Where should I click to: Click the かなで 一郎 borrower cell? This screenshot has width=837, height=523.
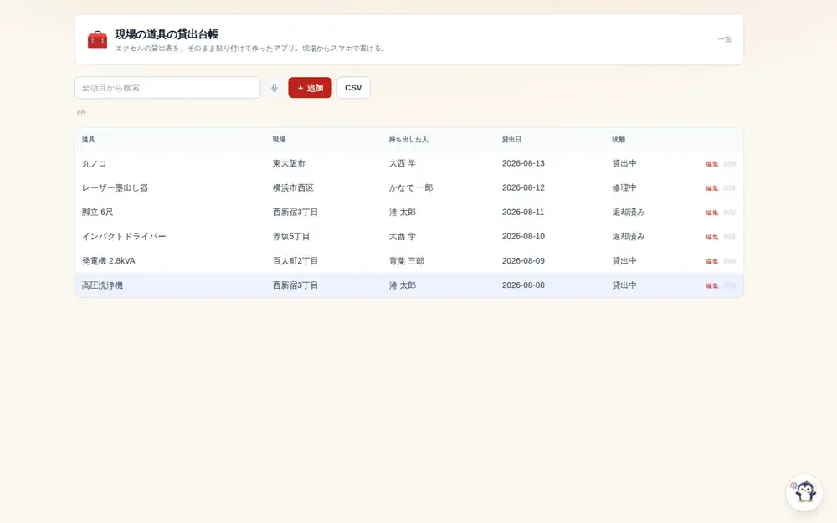pos(410,187)
